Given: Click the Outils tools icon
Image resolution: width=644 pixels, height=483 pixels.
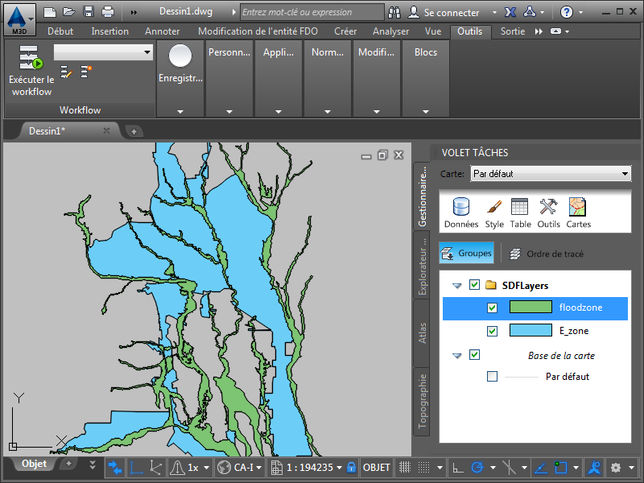Looking at the screenshot, I should (x=548, y=213).
